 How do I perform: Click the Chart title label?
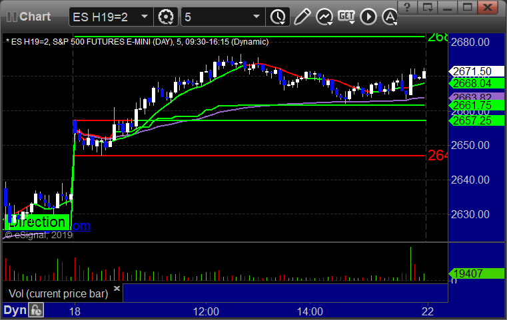35,17
